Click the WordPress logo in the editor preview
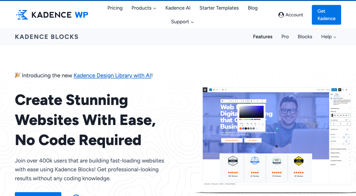This screenshot has width=356, height=196. (205, 90)
